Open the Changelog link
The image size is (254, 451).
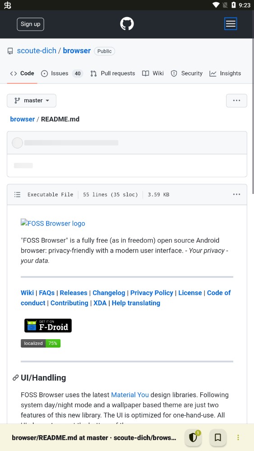pos(109,293)
